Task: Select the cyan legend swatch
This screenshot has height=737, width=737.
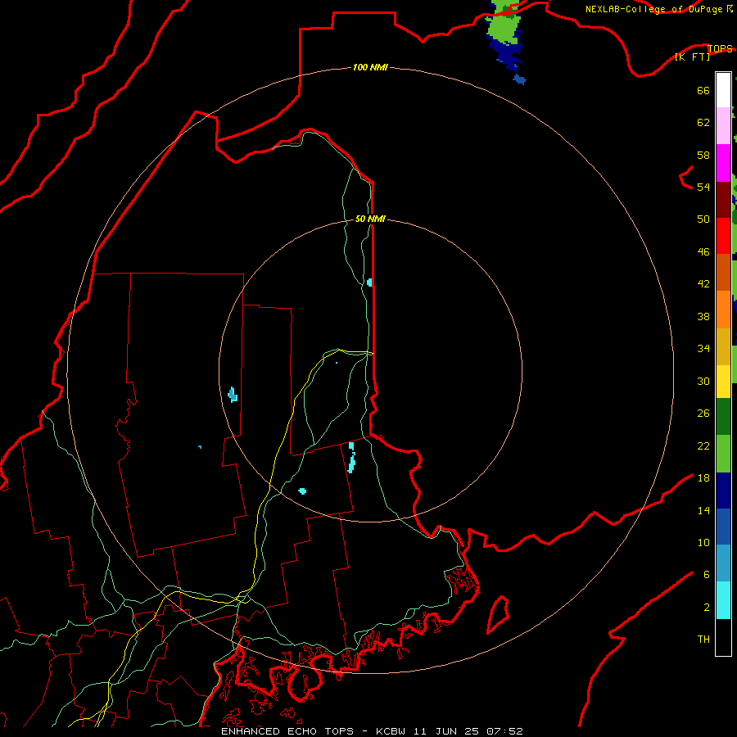Action: click(723, 601)
